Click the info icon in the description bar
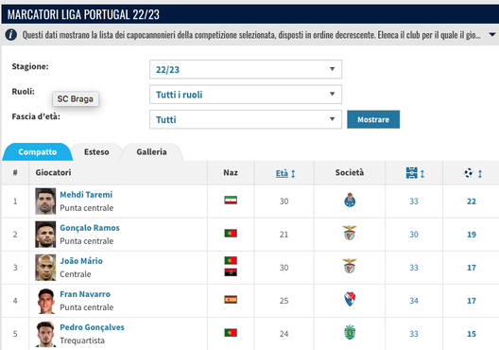This screenshot has height=350, width=499. pos(10,35)
